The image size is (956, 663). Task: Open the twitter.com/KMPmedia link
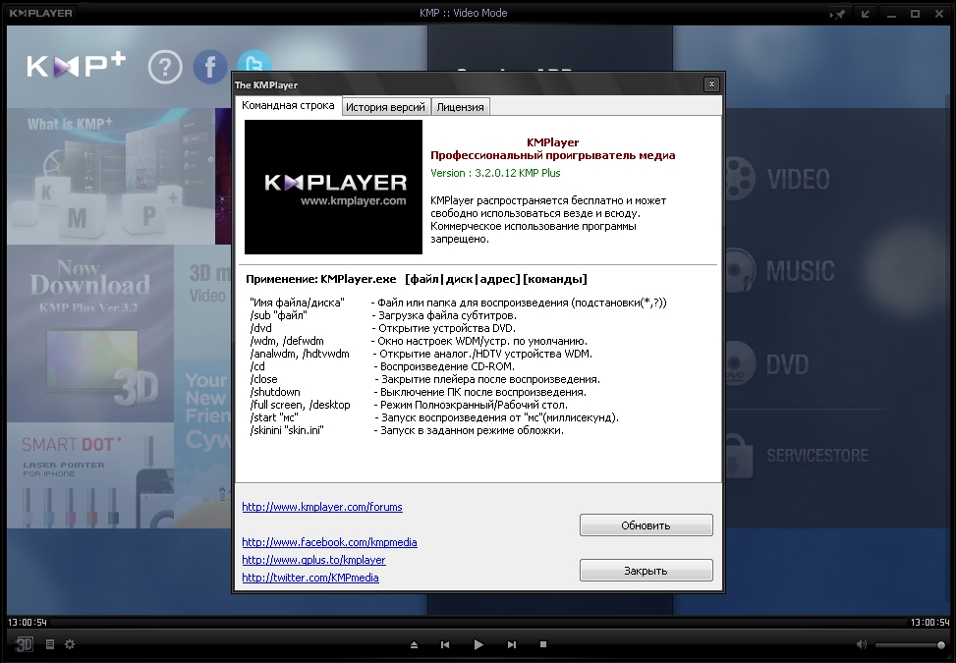pyautogui.click(x=310, y=578)
